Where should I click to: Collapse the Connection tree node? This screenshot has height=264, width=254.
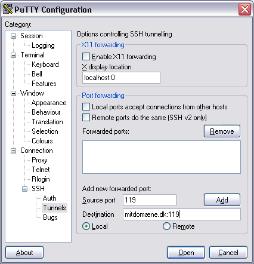click(13, 151)
